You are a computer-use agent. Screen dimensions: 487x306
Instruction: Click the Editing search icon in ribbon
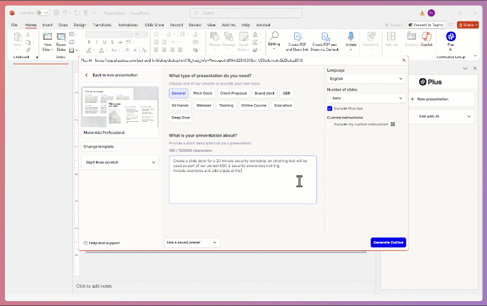[x=274, y=37]
